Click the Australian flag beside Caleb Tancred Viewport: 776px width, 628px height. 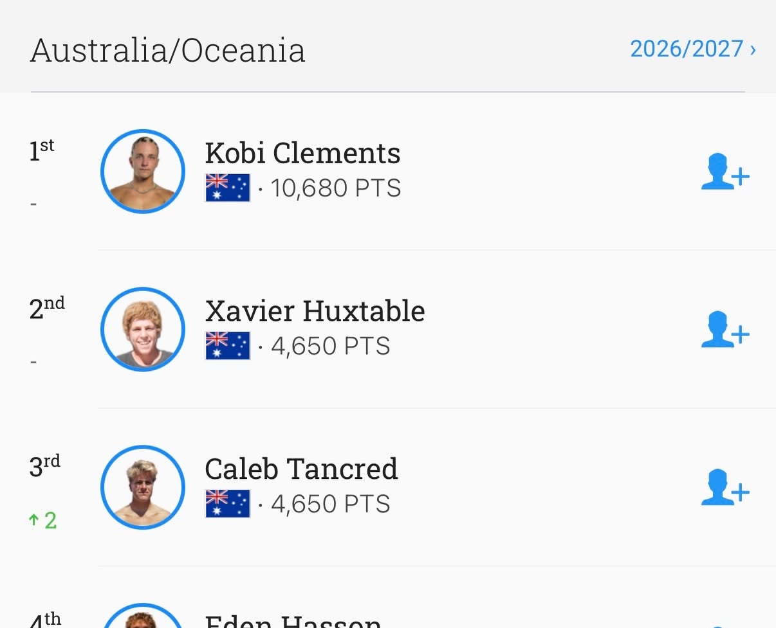[228, 505]
